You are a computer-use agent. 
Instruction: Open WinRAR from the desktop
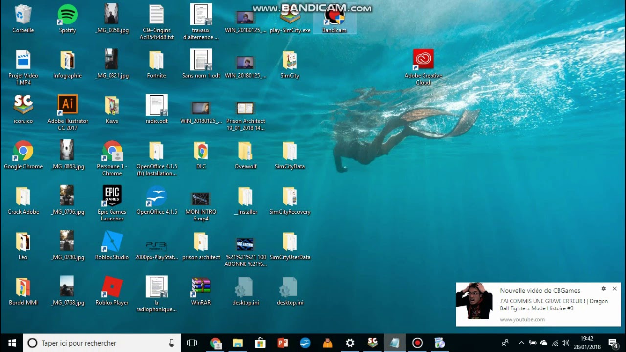[x=201, y=285]
